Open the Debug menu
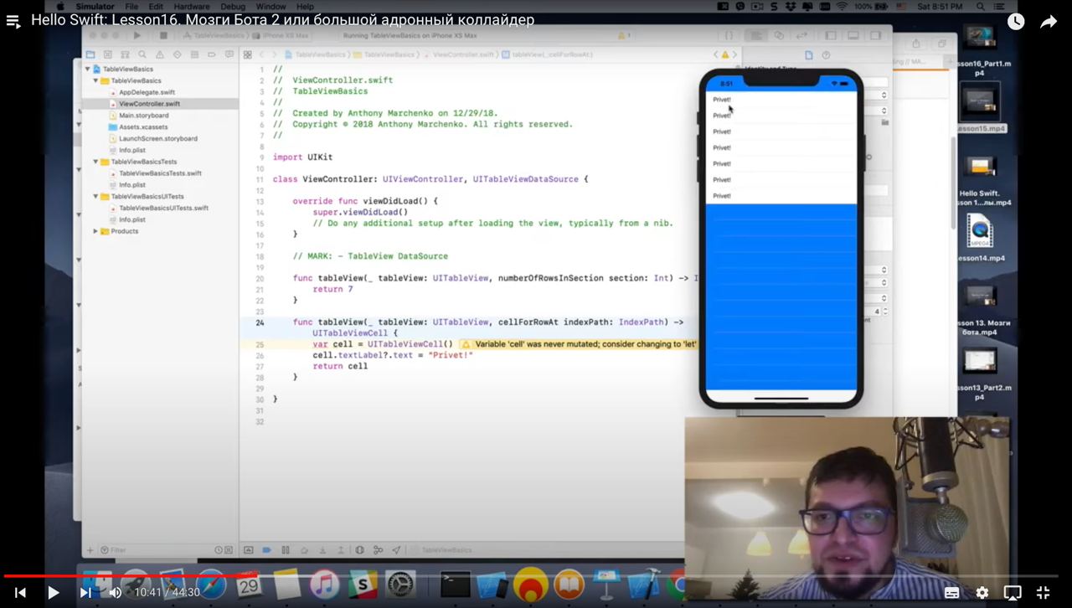This screenshot has width=1072, height=608. (233, 7)
